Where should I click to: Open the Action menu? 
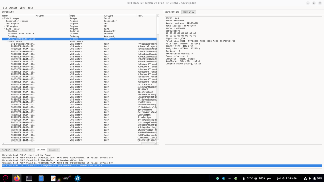[13, 8]
